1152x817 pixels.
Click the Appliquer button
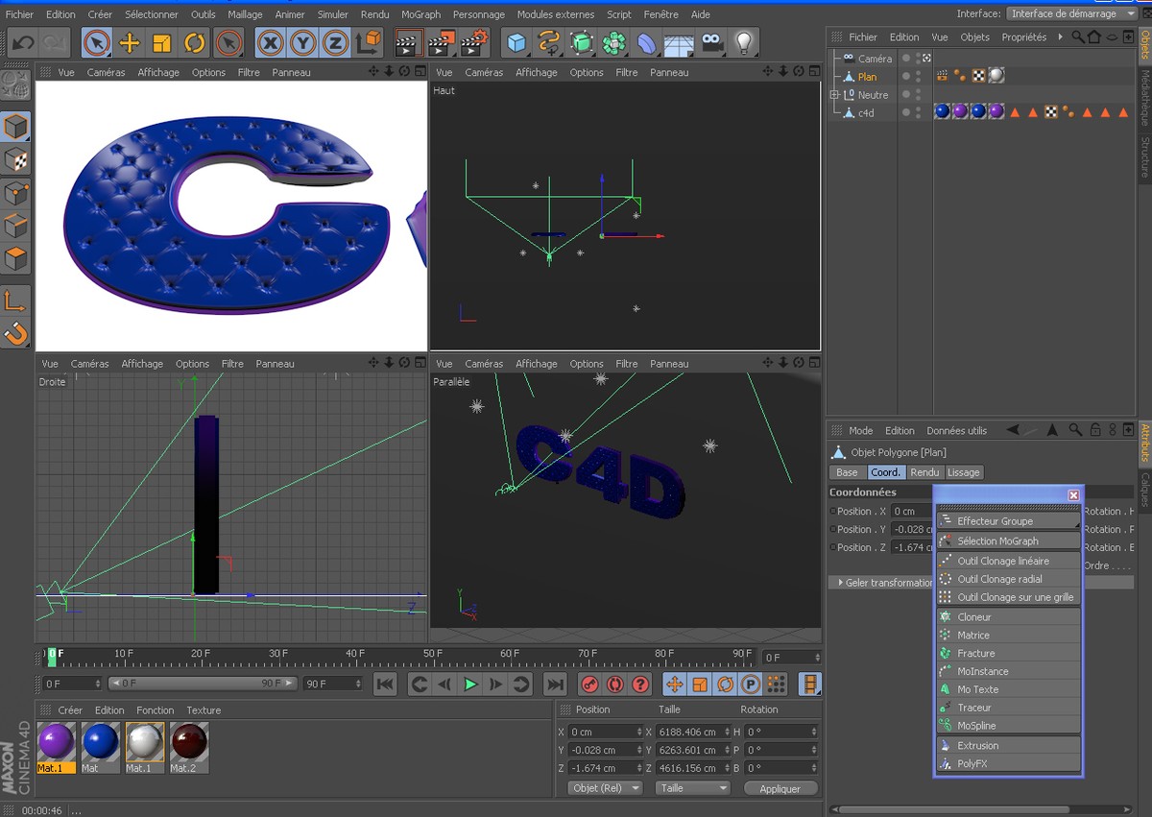tap(780, 788)
